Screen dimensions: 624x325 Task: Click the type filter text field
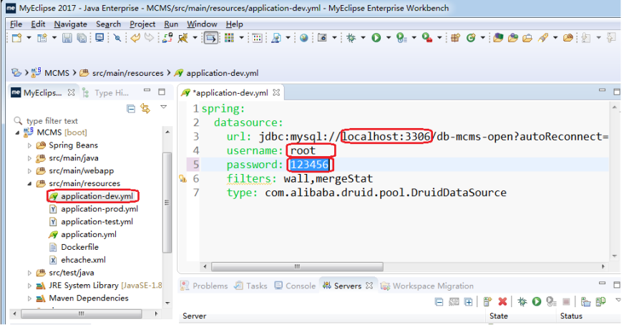(x=89, y=121)
